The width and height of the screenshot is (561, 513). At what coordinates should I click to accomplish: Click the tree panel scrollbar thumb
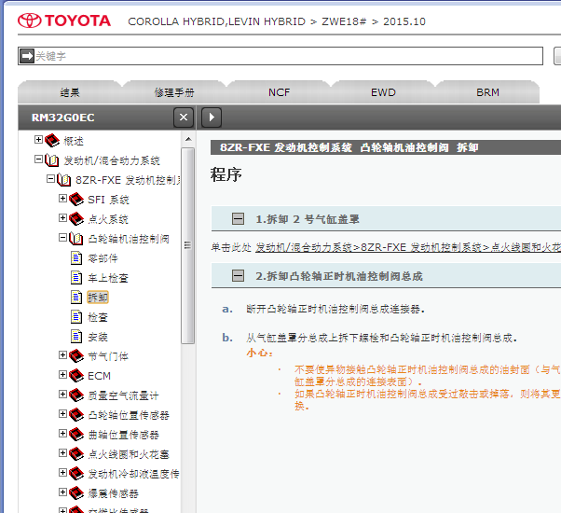tap(188, 245)
